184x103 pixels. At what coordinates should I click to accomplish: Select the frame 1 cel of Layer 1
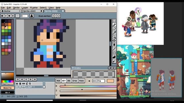tap(44, 87)
